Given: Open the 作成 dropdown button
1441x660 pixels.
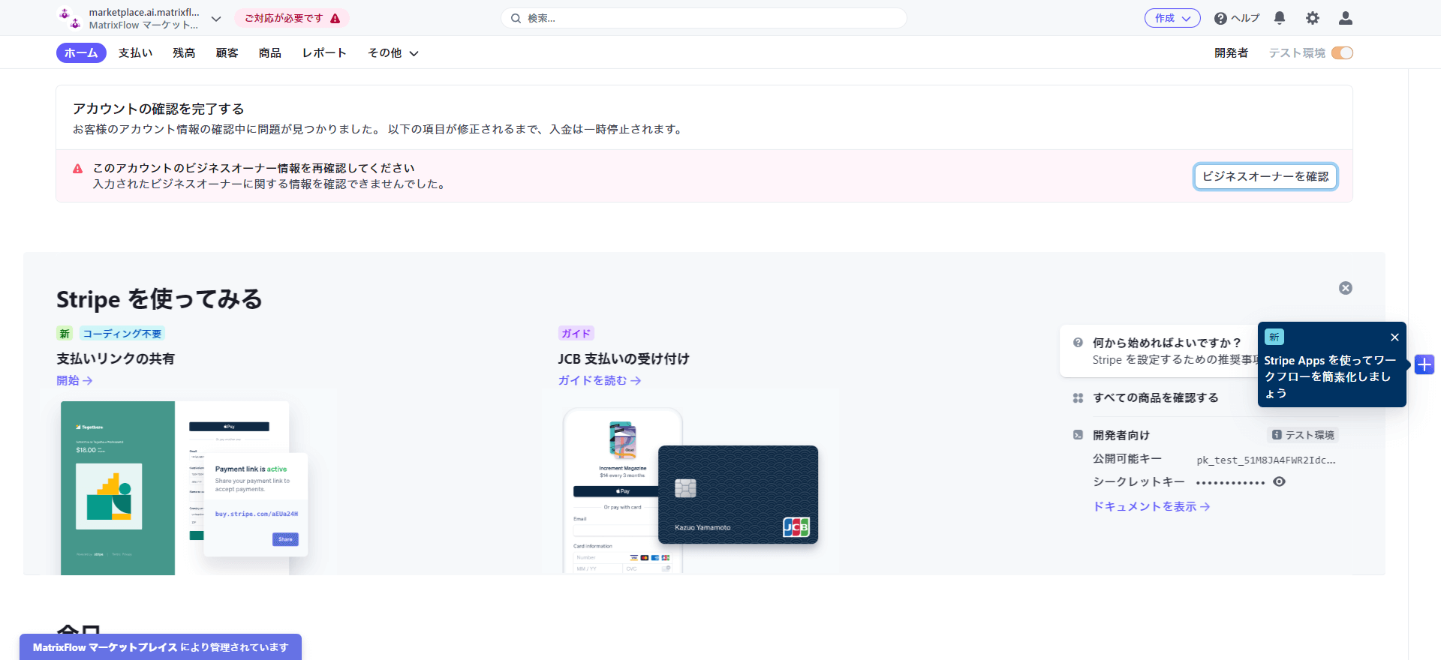Looking at the screenshot, I should tap(1172, 18).
